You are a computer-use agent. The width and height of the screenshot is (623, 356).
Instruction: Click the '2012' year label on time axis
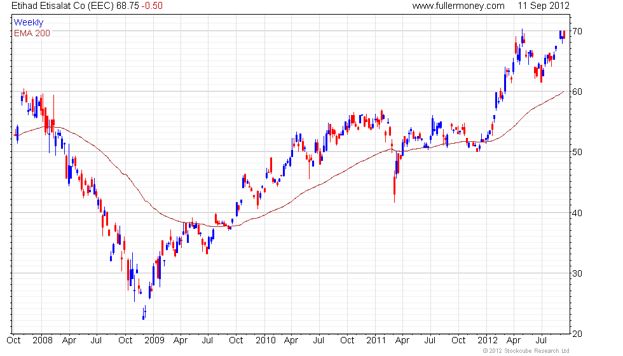click(x=488, y=341)
